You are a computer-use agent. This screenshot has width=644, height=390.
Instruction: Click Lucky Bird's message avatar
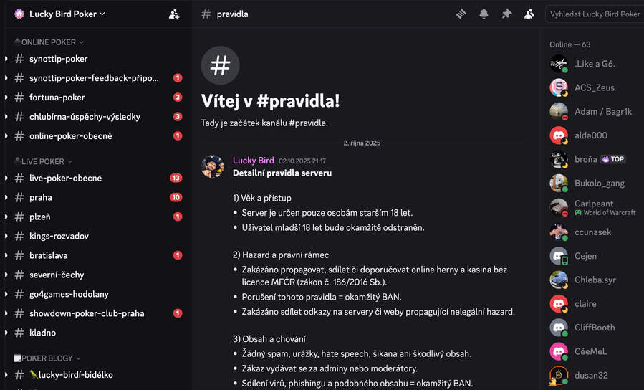[x=213, y=166]
